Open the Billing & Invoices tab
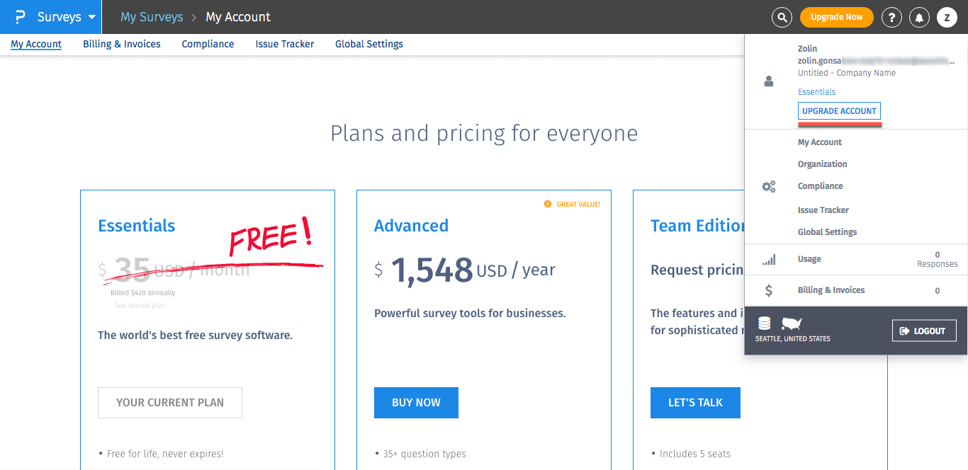 click(122, 44)
